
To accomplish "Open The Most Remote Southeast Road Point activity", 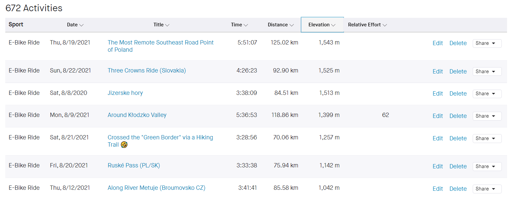I will [160, 43].
